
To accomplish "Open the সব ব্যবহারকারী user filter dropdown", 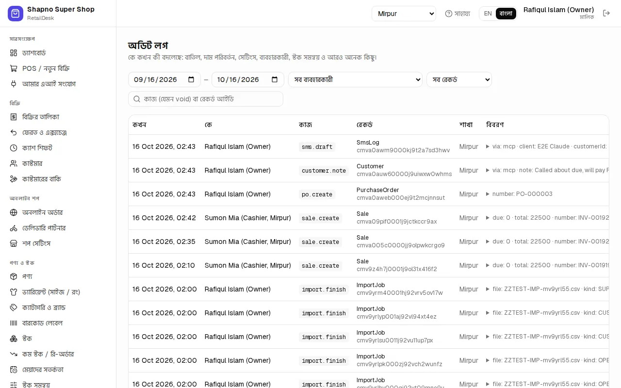I will 355,80.
